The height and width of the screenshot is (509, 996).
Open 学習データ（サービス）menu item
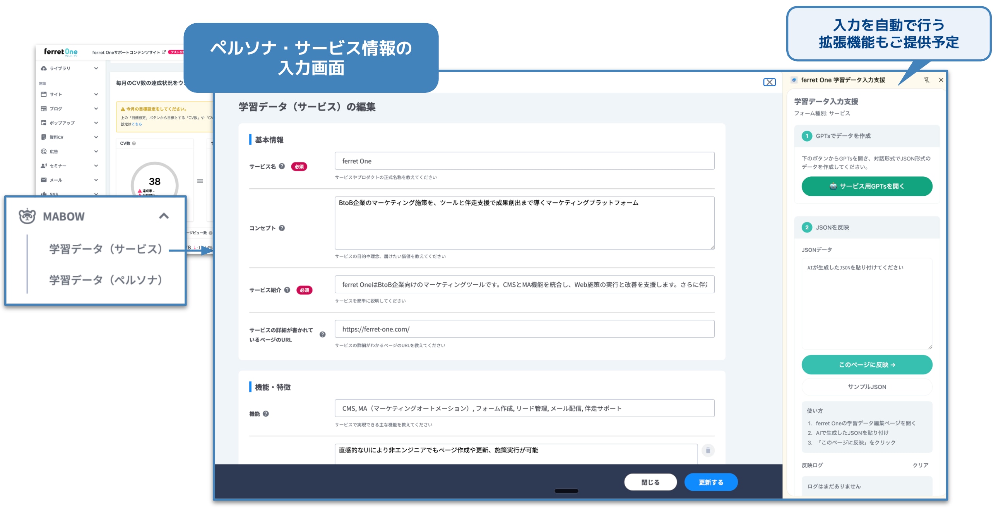[105, 249]
